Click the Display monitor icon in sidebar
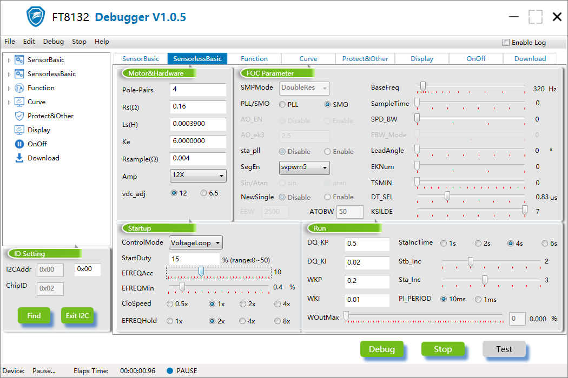 (x=19, y=130)
